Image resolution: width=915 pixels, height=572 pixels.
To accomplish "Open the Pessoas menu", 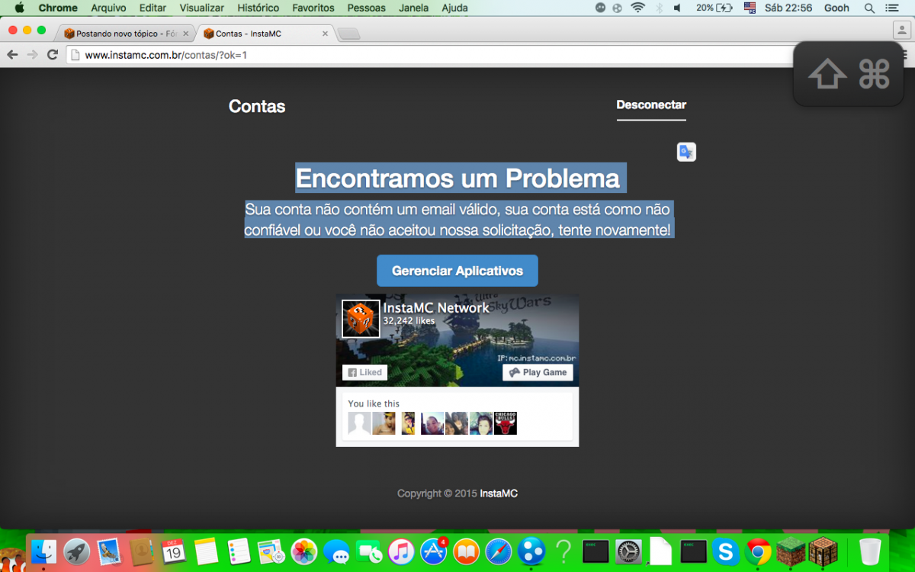I will click(366, 8).
